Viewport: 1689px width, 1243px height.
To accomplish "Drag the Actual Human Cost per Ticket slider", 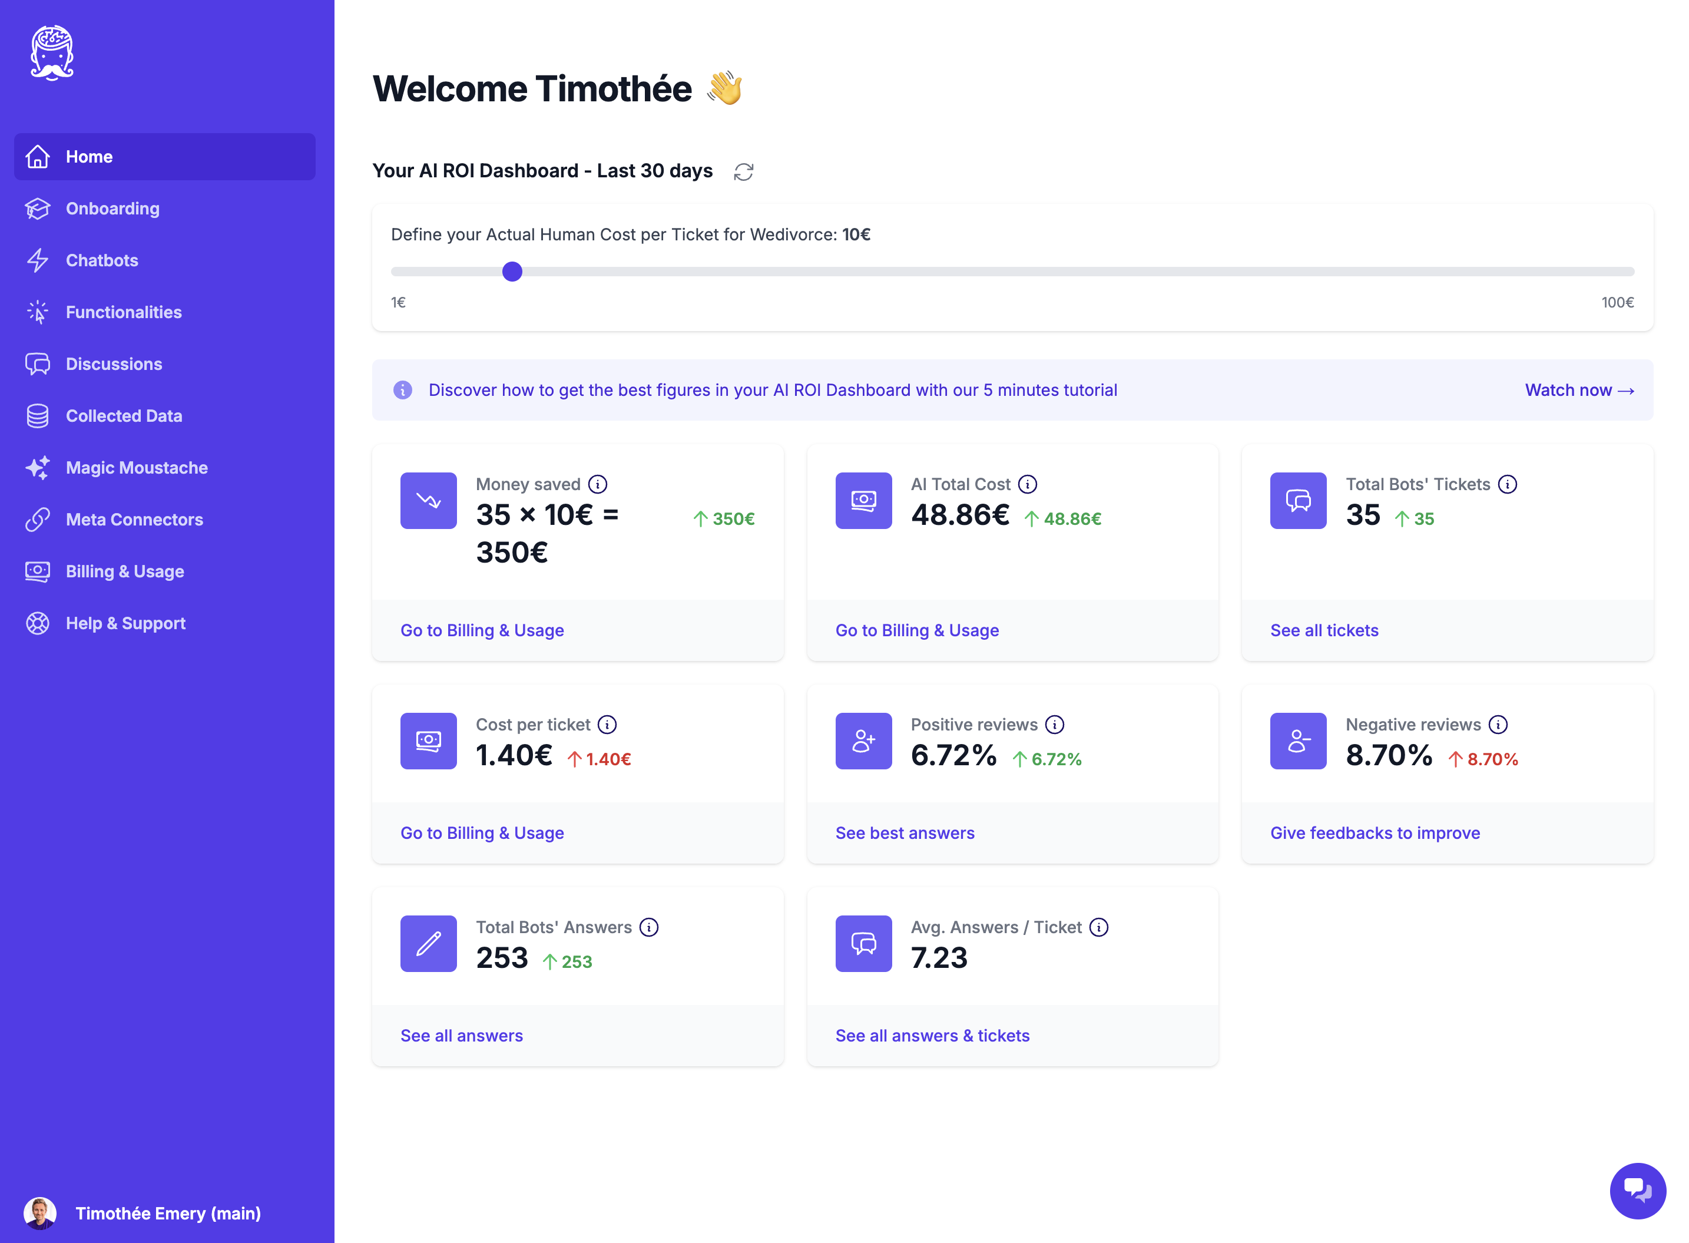I will pyautogui.click(x=511, y=272).
